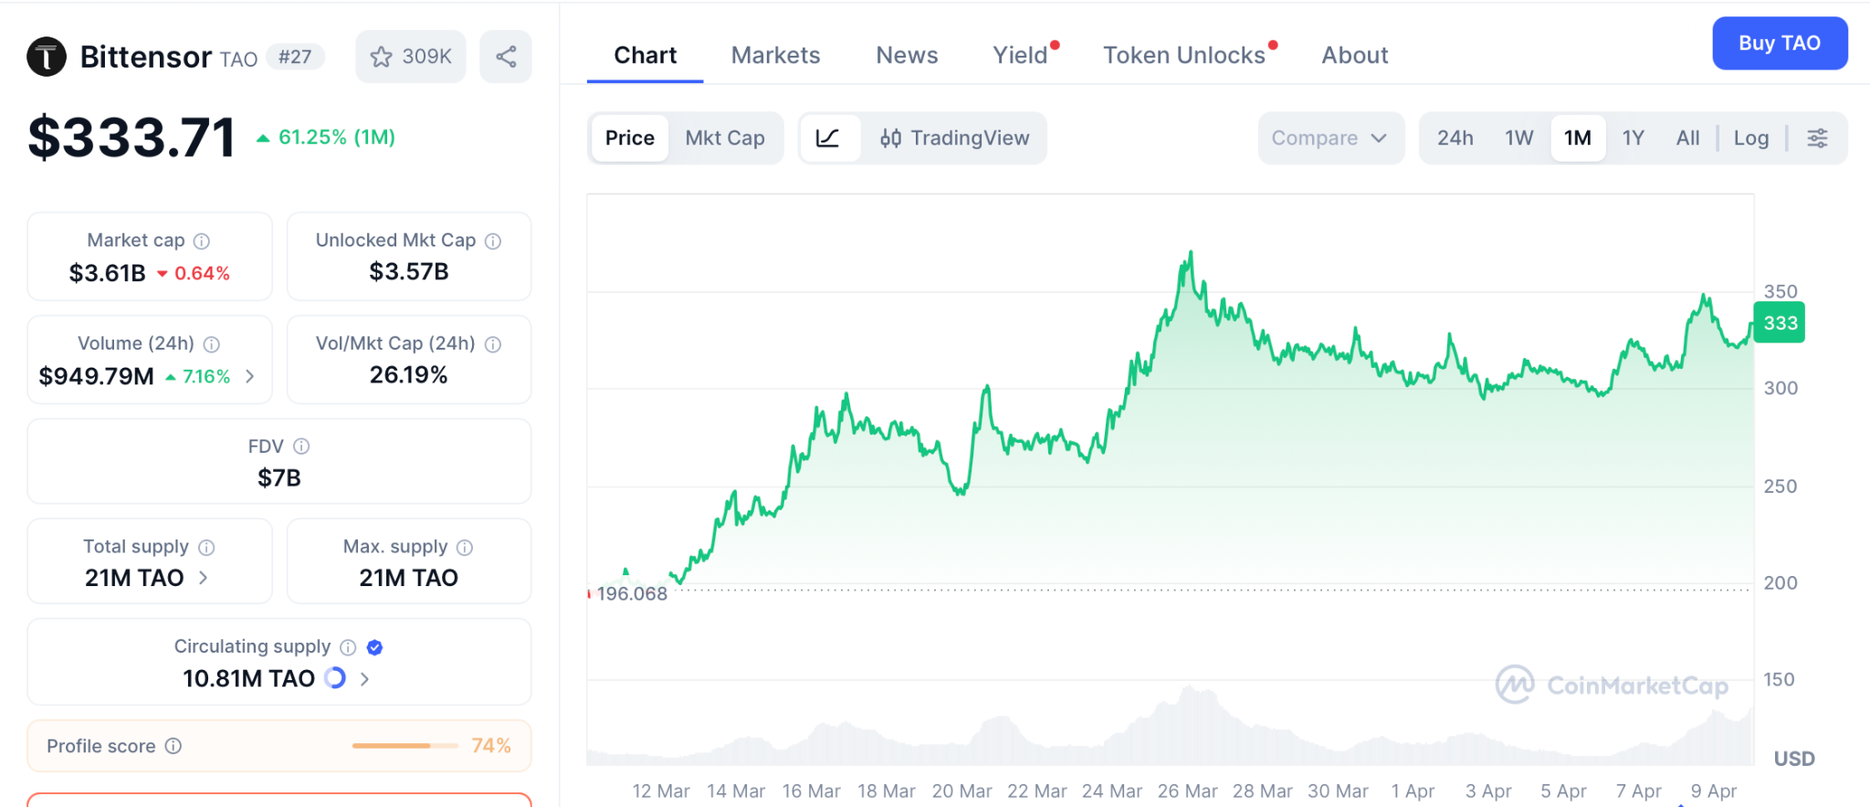
Task: Click the 333 current price label on chart
Action: (1780, 323)
